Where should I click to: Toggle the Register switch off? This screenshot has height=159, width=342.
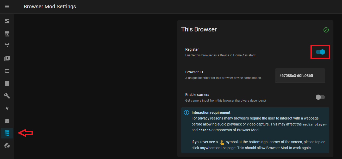320,52
